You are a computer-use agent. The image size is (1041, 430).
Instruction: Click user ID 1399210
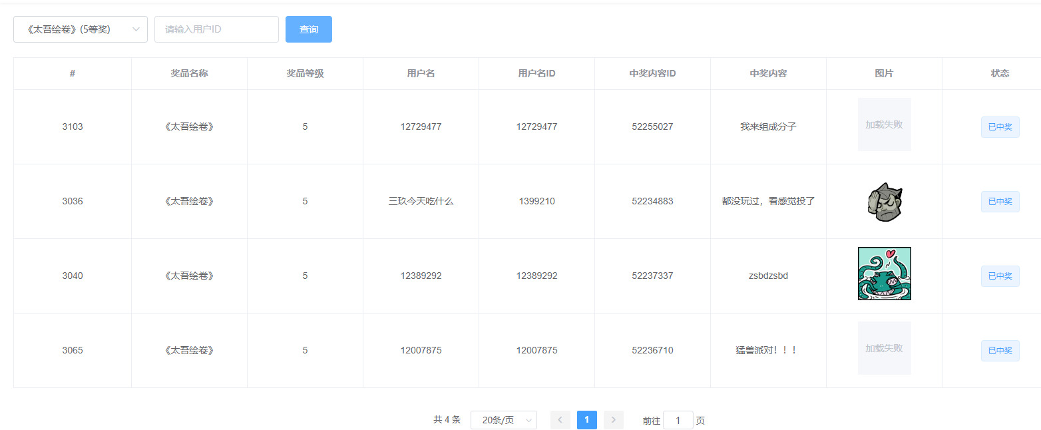click(536, 201)
